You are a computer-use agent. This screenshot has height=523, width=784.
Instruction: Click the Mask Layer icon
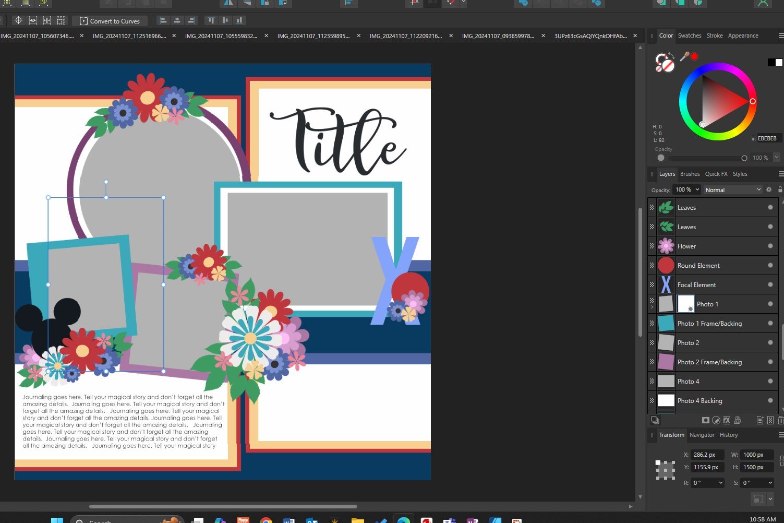(705, 420)
